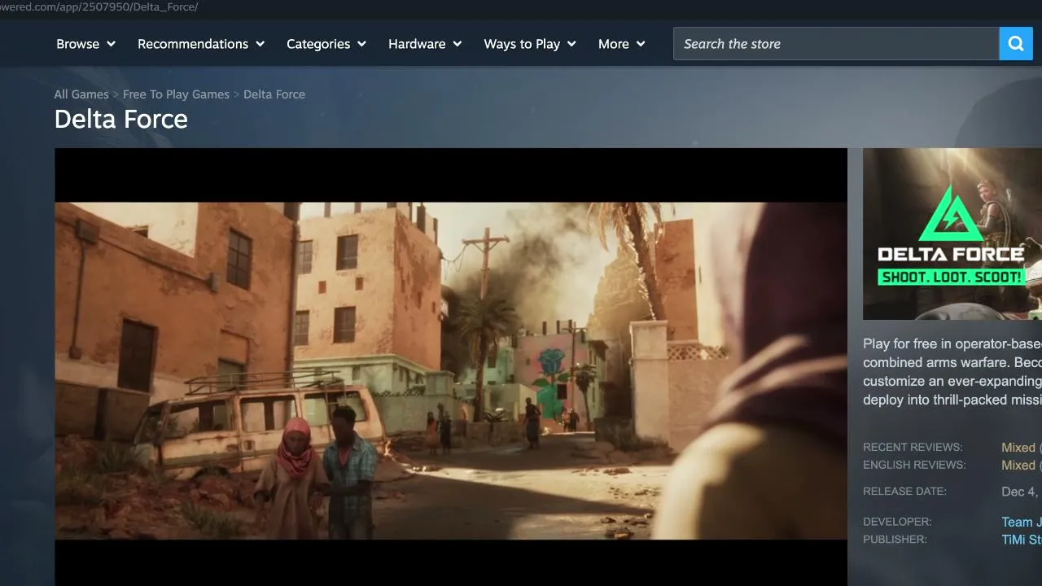Open Free To Play Games breadcrumb

(176, 94)
